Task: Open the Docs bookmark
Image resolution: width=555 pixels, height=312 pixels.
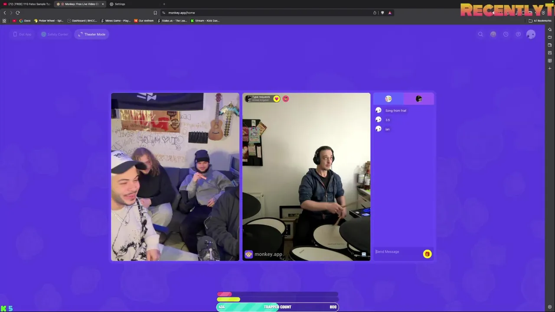Action: click(x=25, y=21)
